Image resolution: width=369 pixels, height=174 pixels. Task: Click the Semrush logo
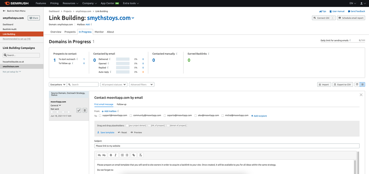click(17, 3)
